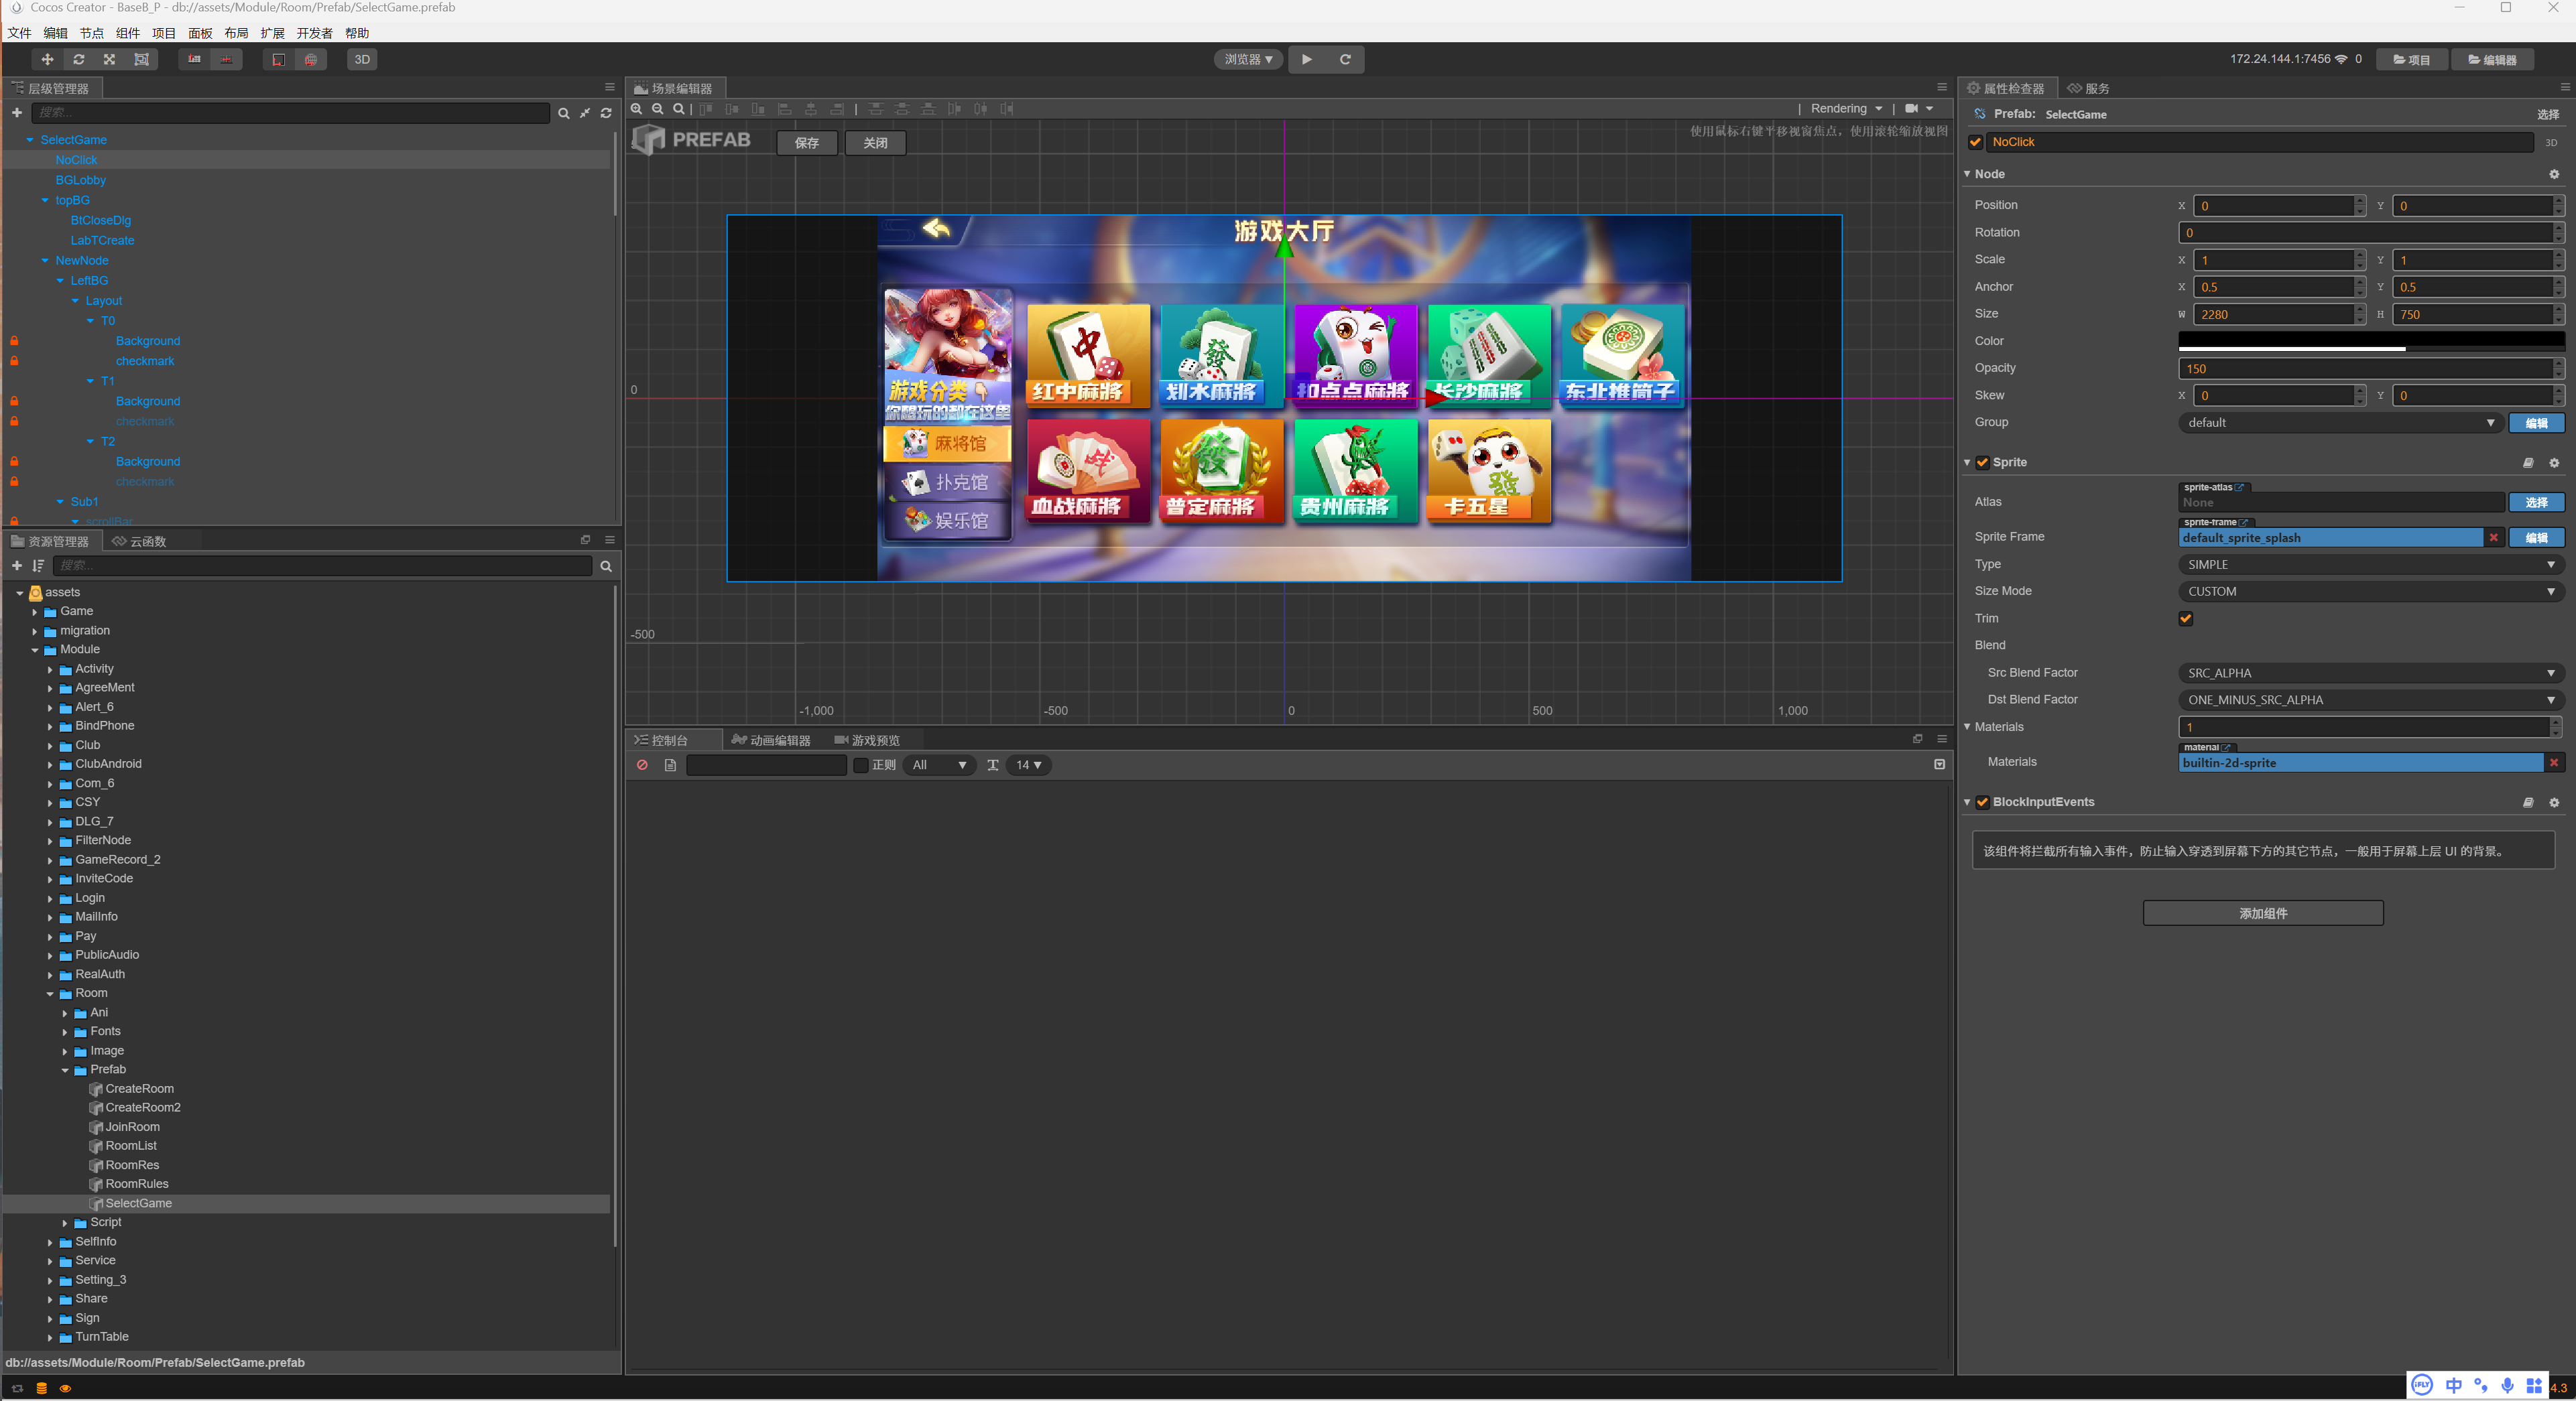Toggle 3D scene view mode
This screenshot has width=2576, height=1401.
362,60
